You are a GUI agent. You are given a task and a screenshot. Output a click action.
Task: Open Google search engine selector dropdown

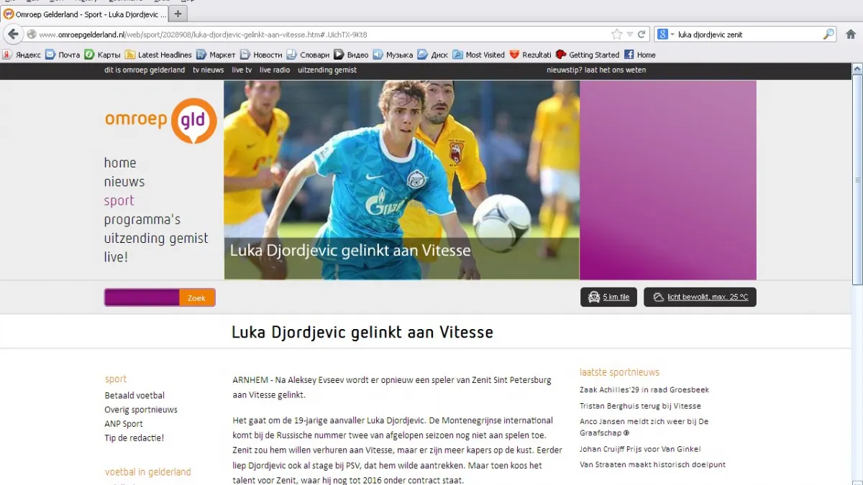click(x=665, y=34)
